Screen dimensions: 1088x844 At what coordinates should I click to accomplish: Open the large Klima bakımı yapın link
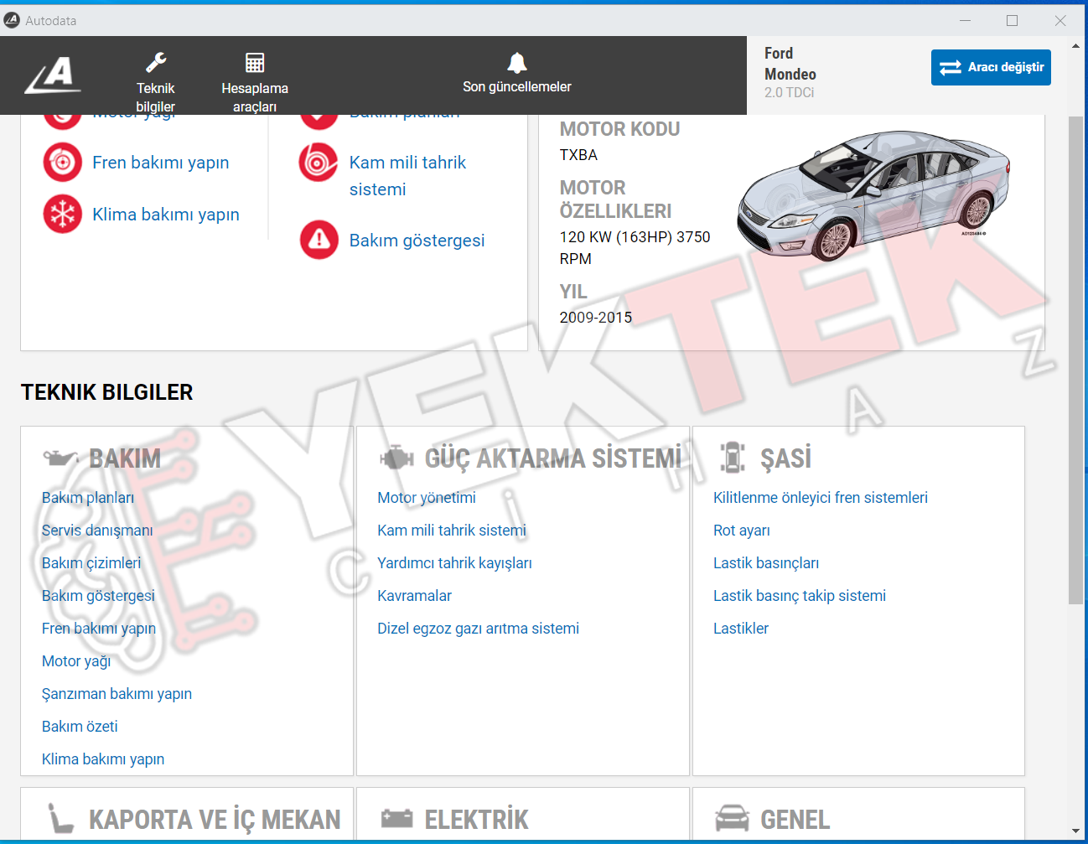(x=166, y=215)
